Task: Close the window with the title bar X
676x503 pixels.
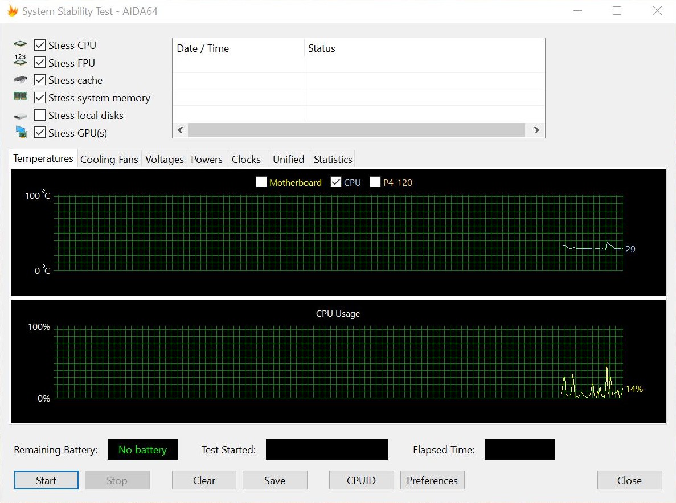Action: [657, 11]
